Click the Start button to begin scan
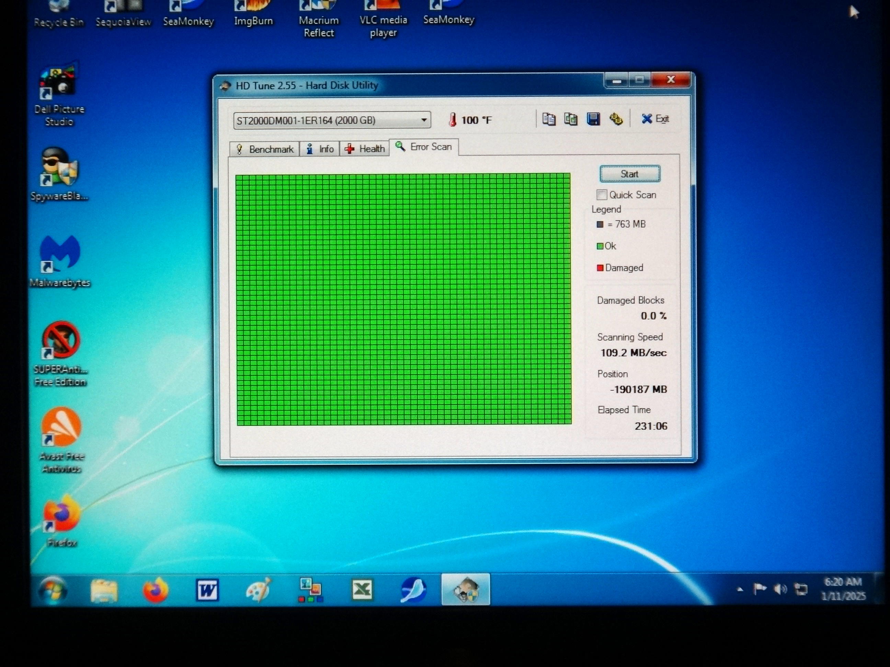Image resolution: width=890 pixels, height=667 pixels. (x=630, y=174)
